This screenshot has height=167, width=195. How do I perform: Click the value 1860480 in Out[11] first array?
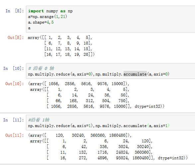tap(117, 135)
